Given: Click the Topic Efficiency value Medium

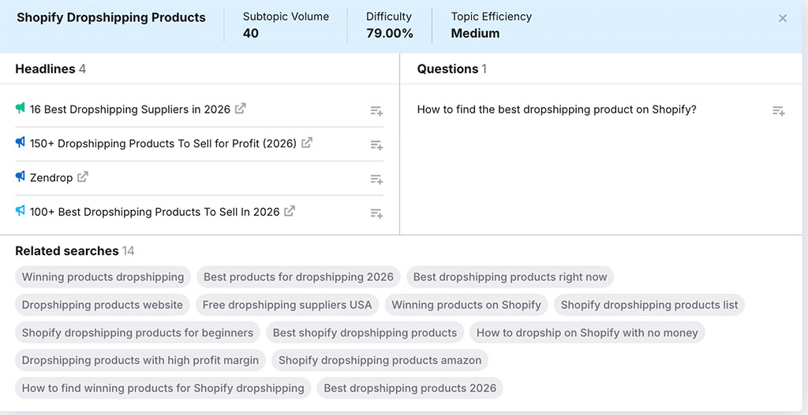Looking at the screenshot, I should (475, 33).
